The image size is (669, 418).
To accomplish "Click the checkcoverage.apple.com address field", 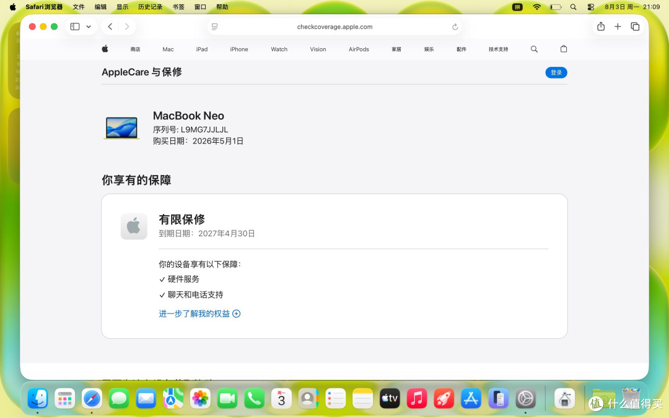I will point(334,27).
